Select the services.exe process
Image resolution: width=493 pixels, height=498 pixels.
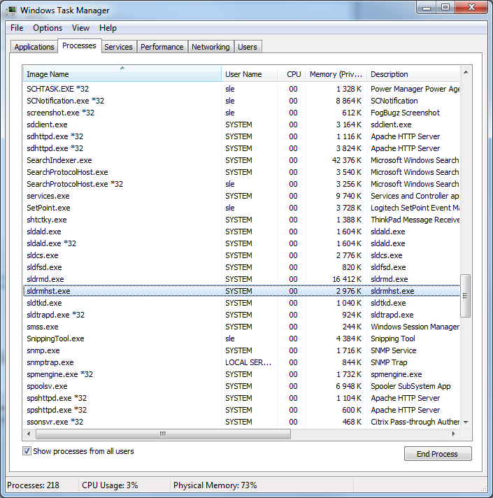pos(241,196)
